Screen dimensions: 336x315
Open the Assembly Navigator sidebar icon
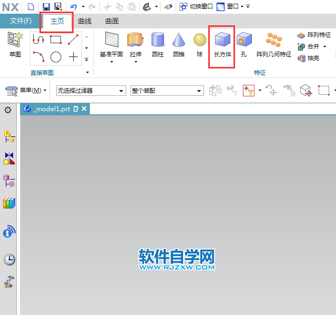point(9,136)
